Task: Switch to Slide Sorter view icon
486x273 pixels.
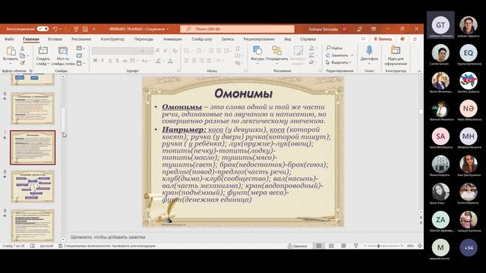Action: pos(331,246)
